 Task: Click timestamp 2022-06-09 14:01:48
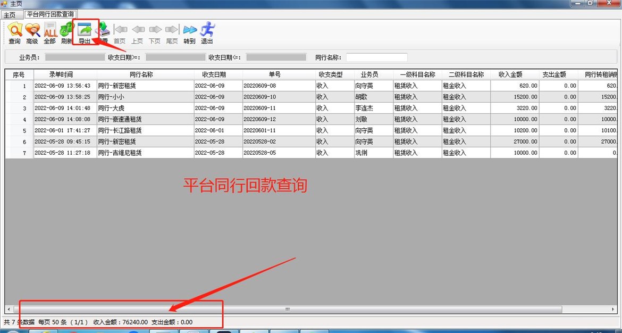(65, 108)
